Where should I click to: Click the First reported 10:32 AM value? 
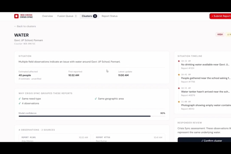click(x=74, y=75)
